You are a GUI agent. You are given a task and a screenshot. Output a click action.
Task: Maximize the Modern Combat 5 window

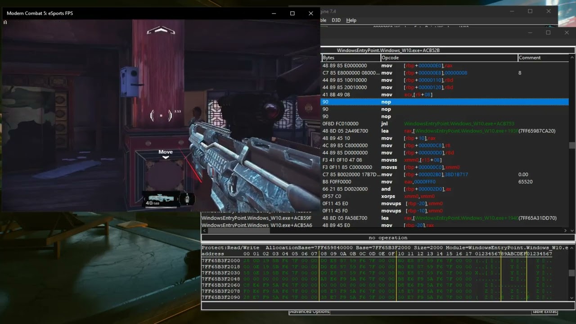[292, 13]
